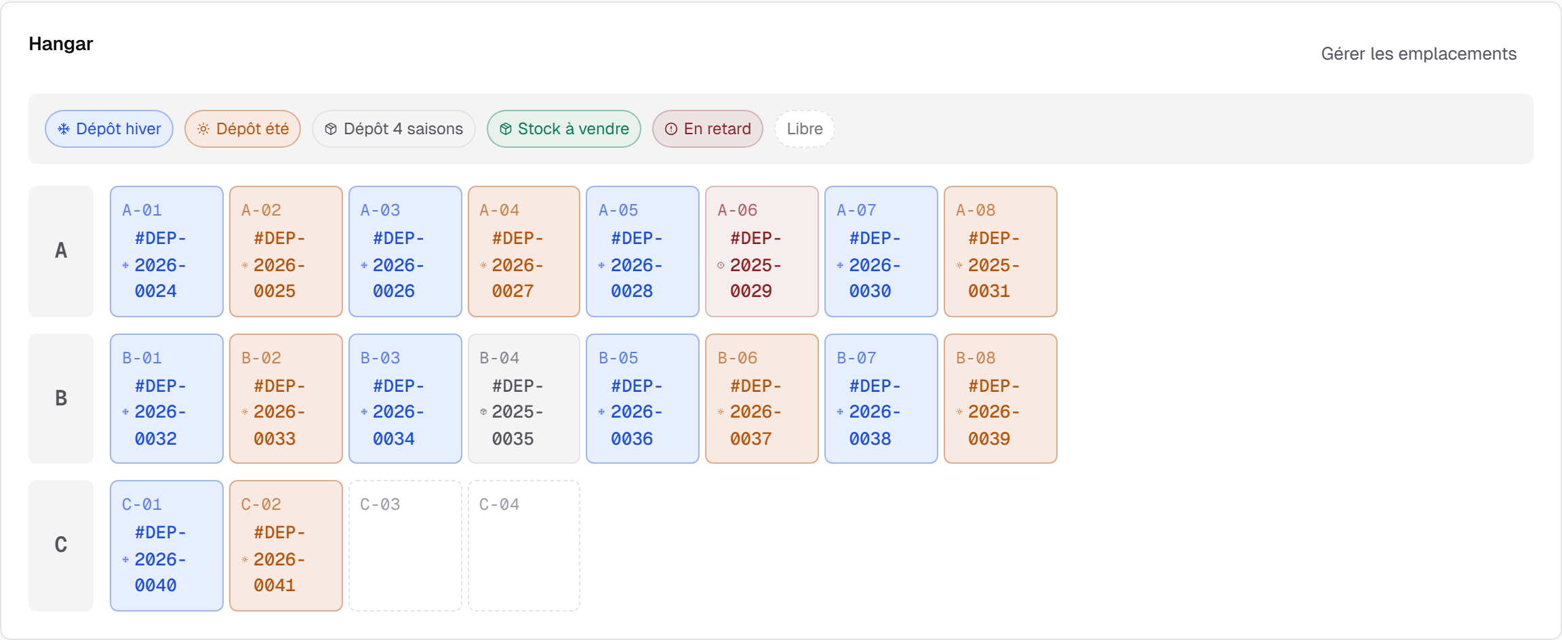Click the snowflake icon in slot A-07
This screenshot has height=640, width=1562.
point(840,265)
